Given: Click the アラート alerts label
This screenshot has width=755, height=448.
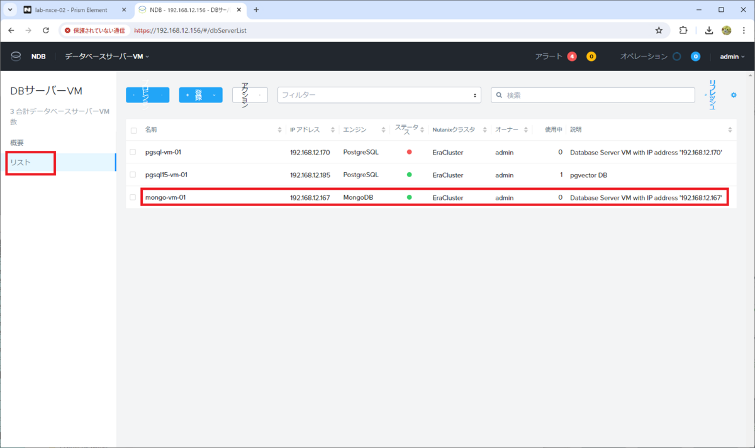Looking at the screenshot, I should click(549, 57).
